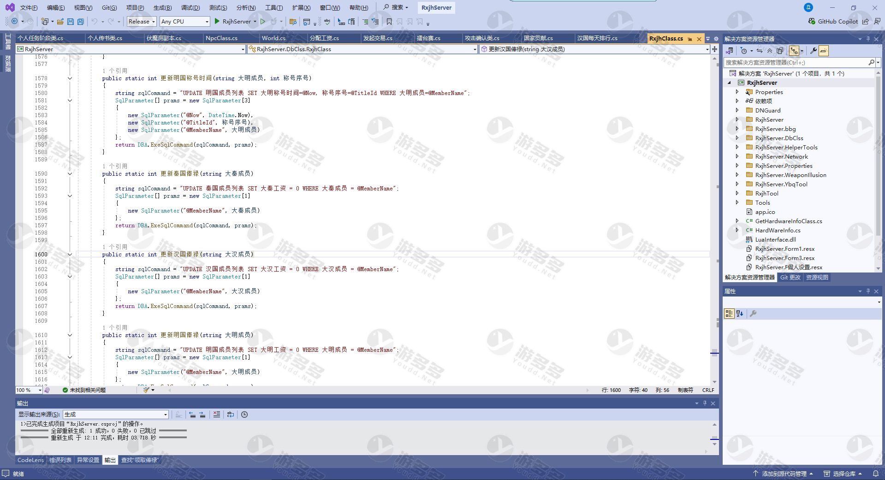Viewport: 885px width, 480px height.
Task: Switch to the World.cs tab
Action: click(x=273, y=38)
